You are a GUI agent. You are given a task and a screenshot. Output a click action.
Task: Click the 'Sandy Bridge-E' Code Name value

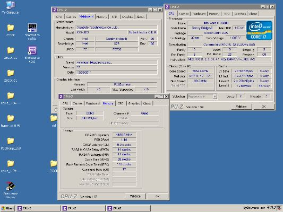pyautogui.click(x=202, y=28)
